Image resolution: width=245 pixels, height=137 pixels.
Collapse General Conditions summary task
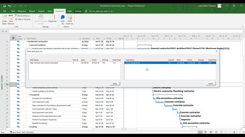pos(29,45)
